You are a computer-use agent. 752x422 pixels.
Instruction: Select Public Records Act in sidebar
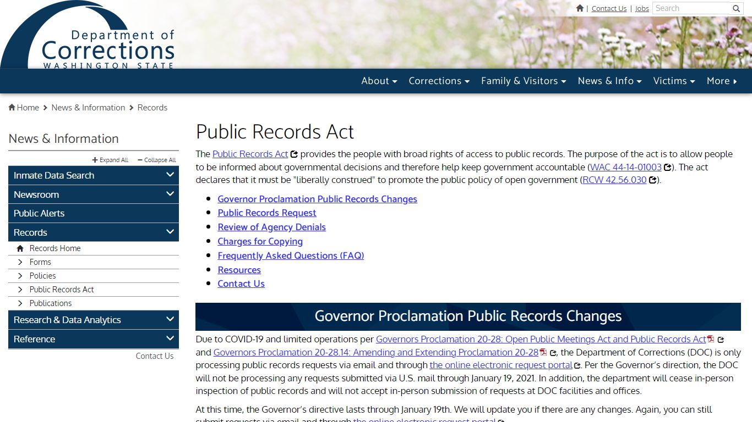pos(62,290)
